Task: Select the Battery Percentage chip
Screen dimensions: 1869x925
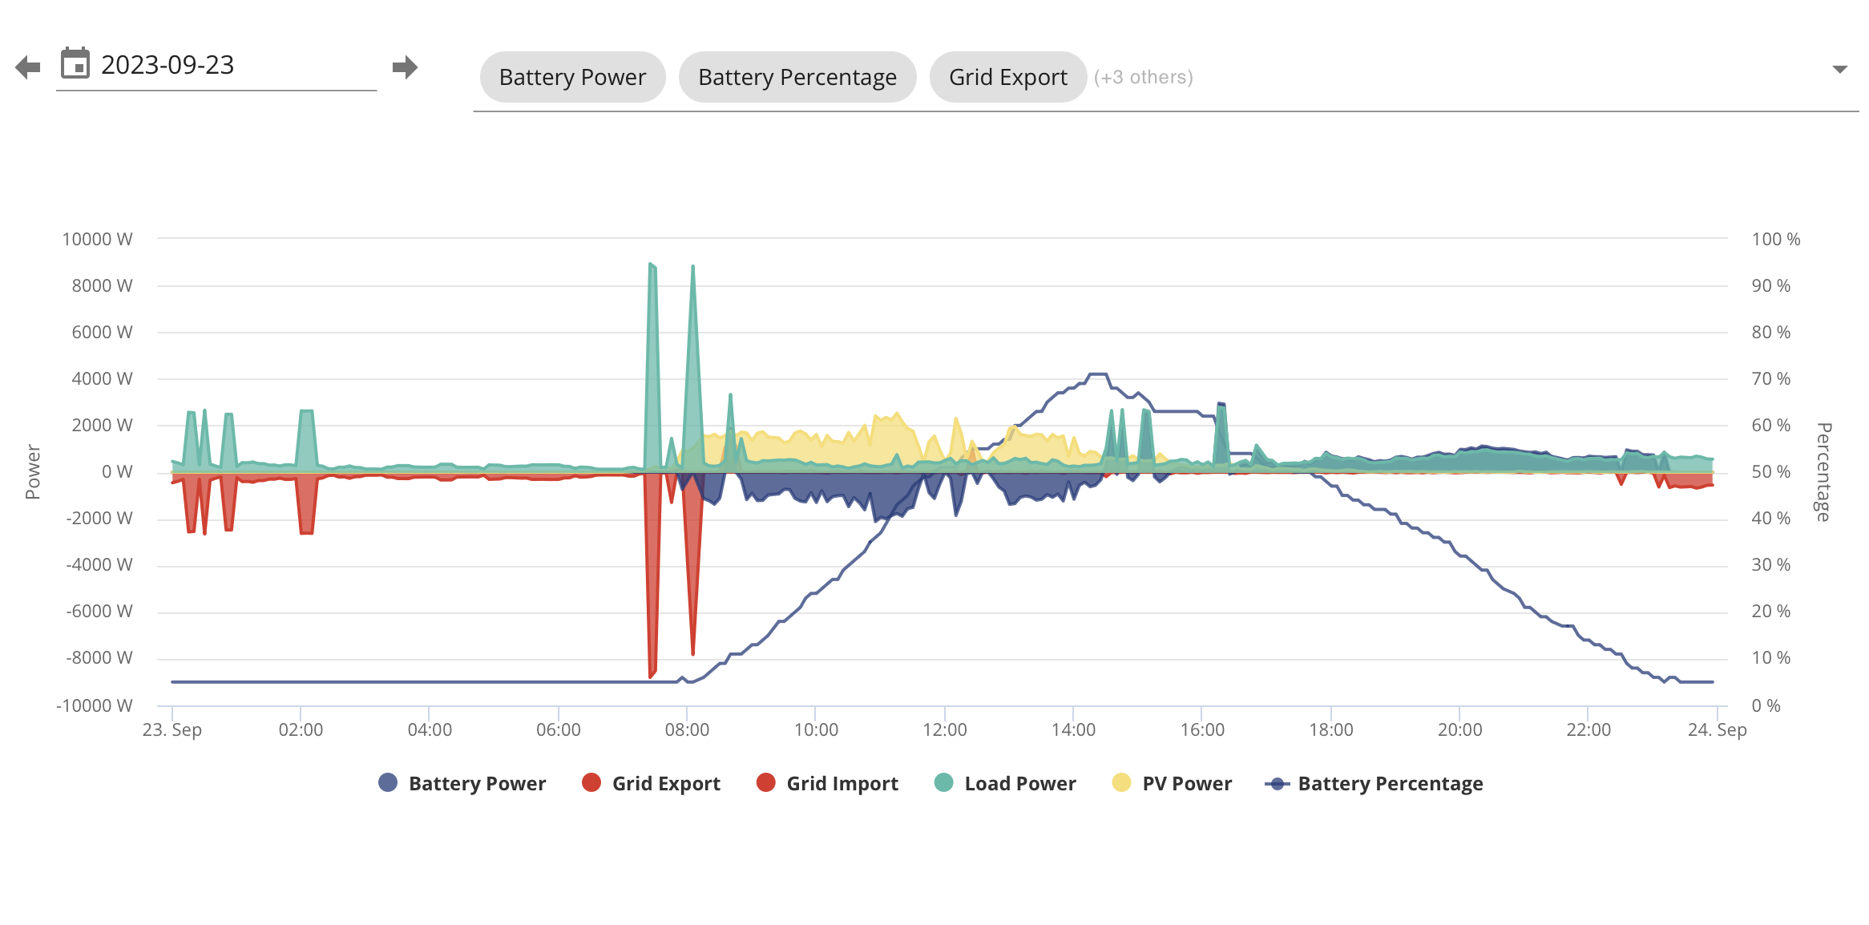Action: (797, 78)
